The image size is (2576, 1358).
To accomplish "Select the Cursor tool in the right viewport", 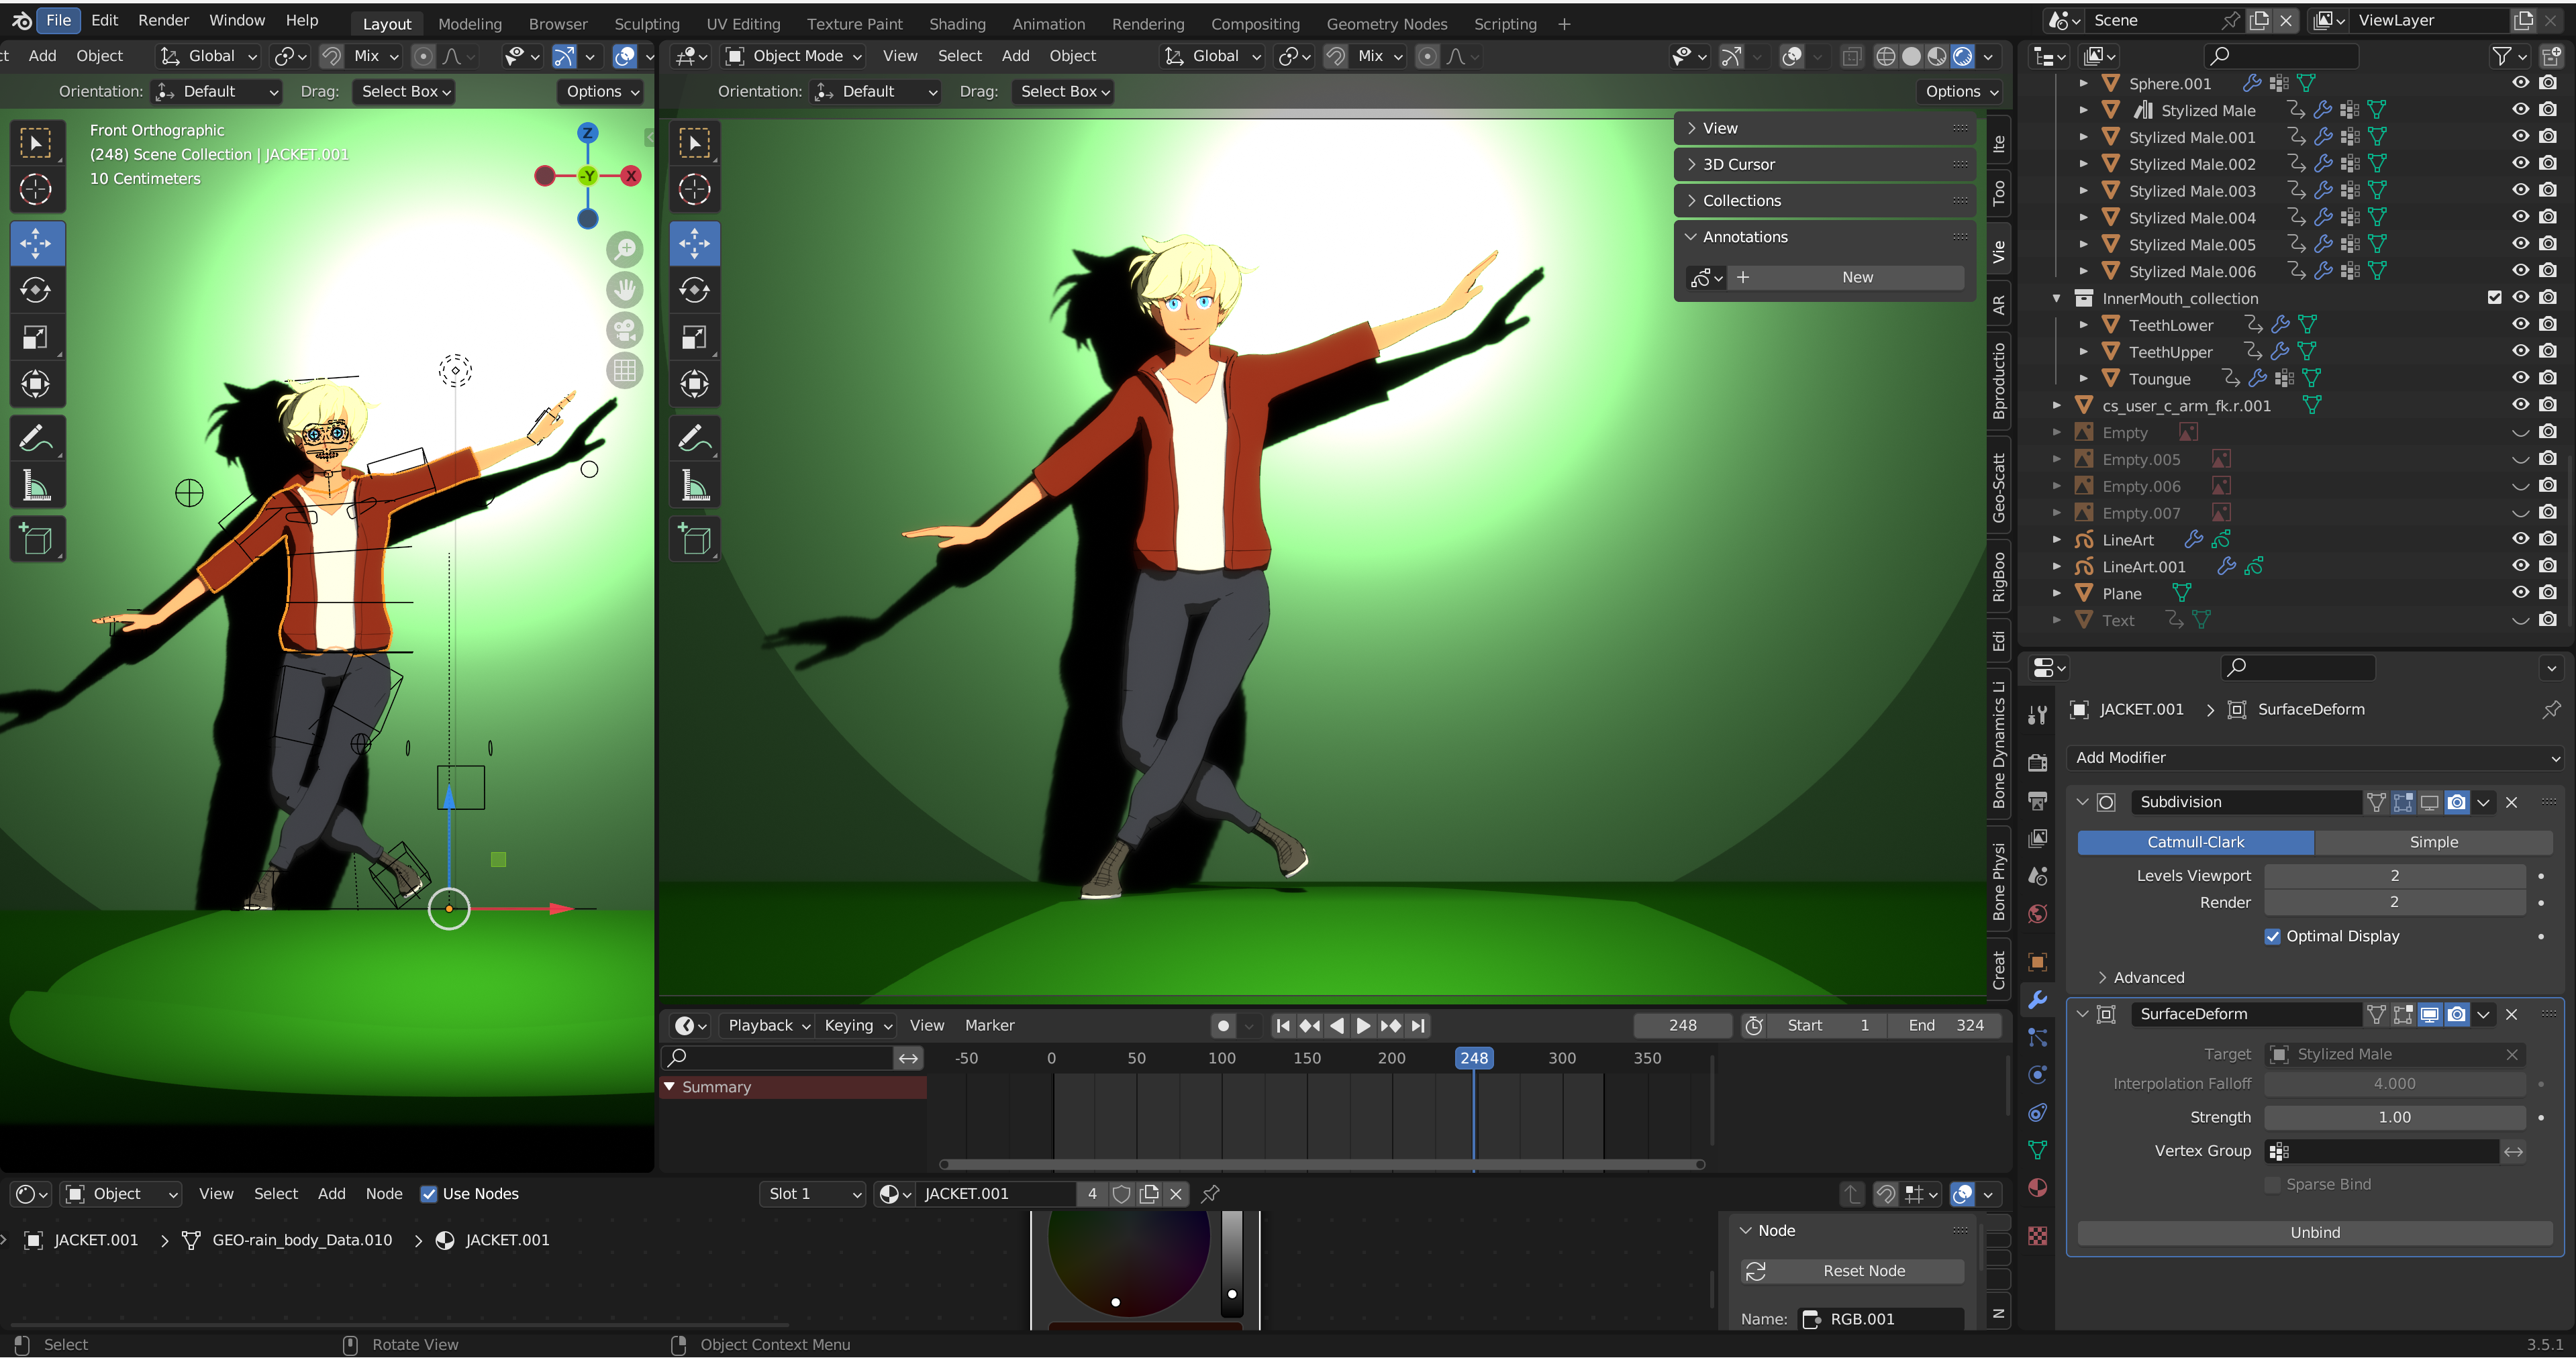I will pyautogui.click(x=695, y=189).
